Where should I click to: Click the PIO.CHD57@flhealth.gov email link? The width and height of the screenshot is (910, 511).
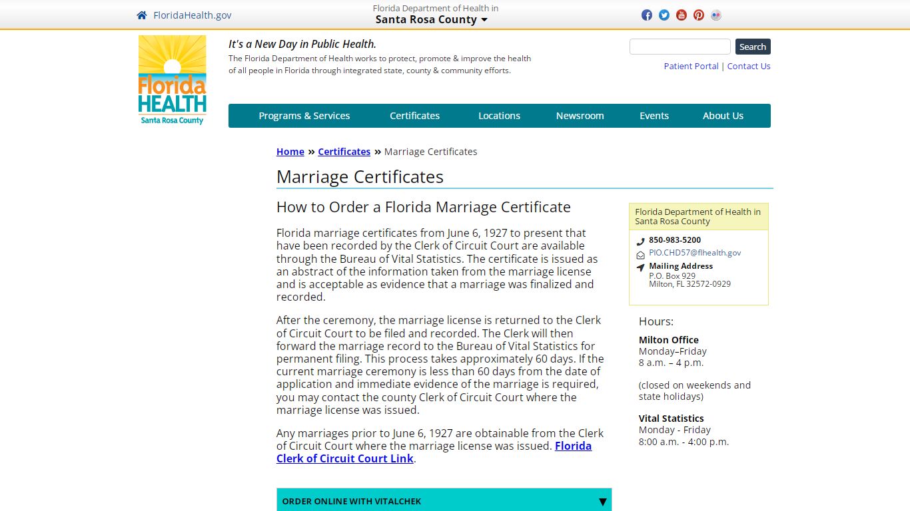(695, 253)
